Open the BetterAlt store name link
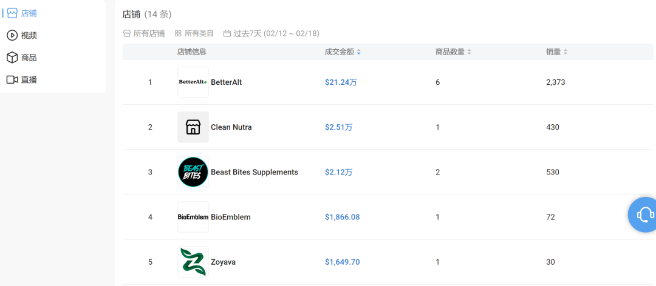Screen dimensions: 656x286 pos(227,82)
